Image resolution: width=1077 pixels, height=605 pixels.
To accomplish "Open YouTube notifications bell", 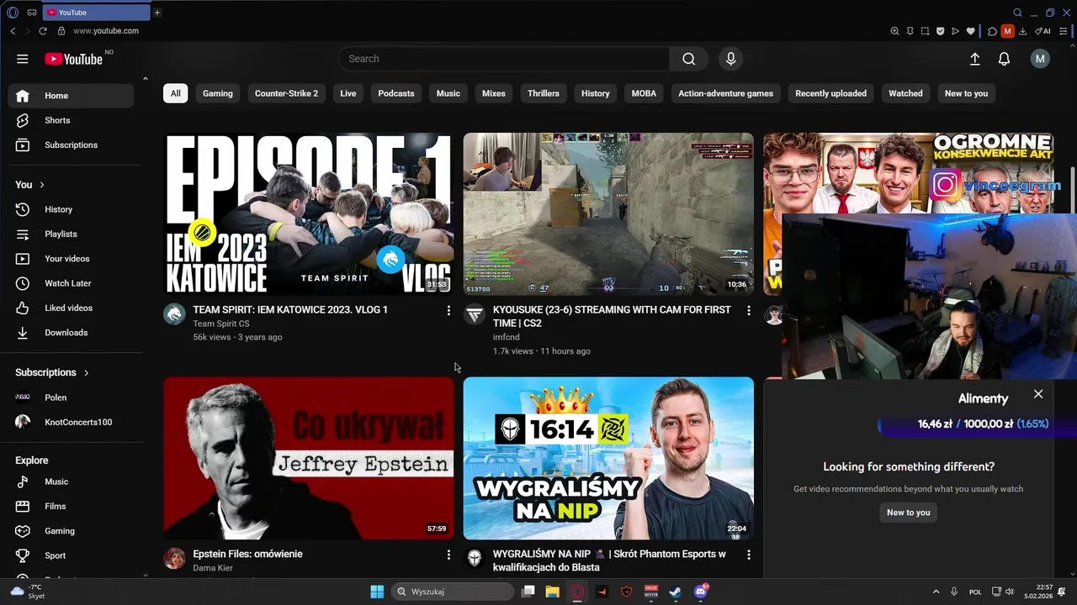I will [x=1004, y=59].
